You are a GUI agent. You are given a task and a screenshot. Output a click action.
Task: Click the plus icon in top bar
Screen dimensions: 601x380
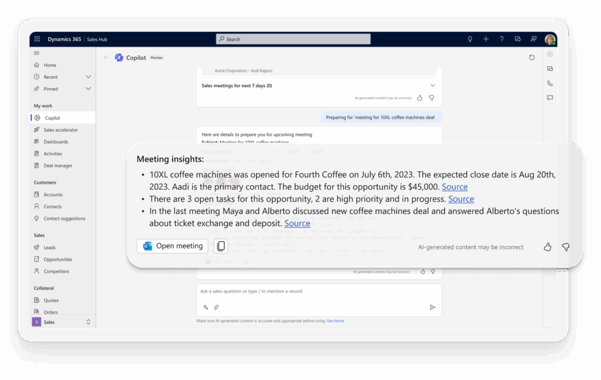tap(486, 39)
